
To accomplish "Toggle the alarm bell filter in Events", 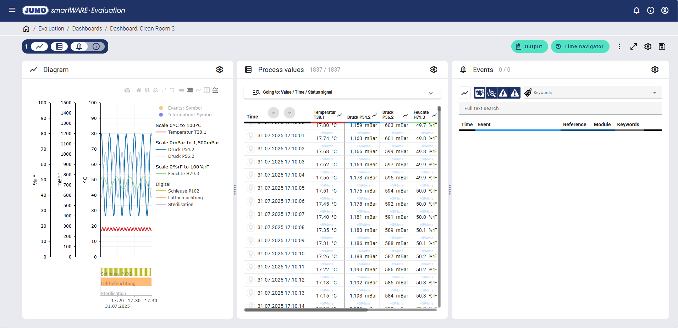I will [480, 93].
